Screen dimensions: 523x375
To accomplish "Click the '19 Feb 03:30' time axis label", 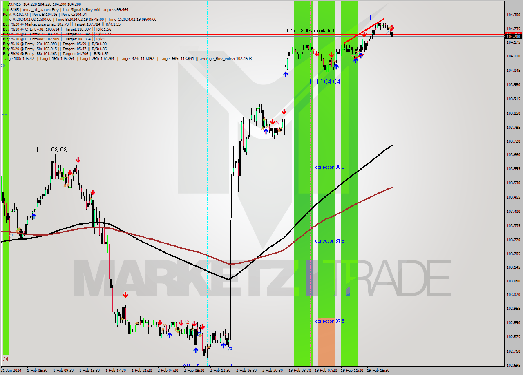I will [x=299, y=371].
